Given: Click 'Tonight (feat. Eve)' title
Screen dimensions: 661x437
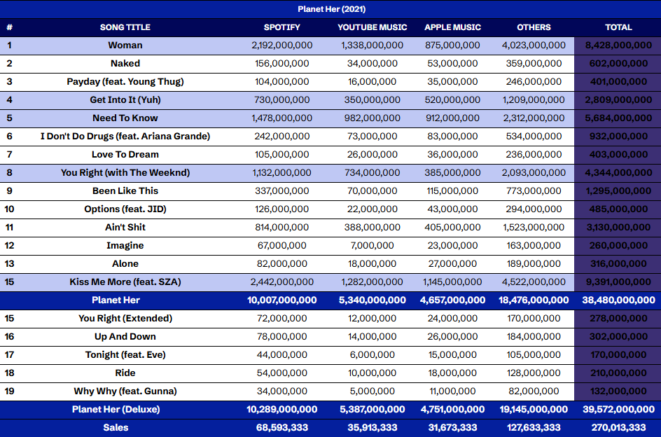Looking at the screenshot, I should coord(125,355).
